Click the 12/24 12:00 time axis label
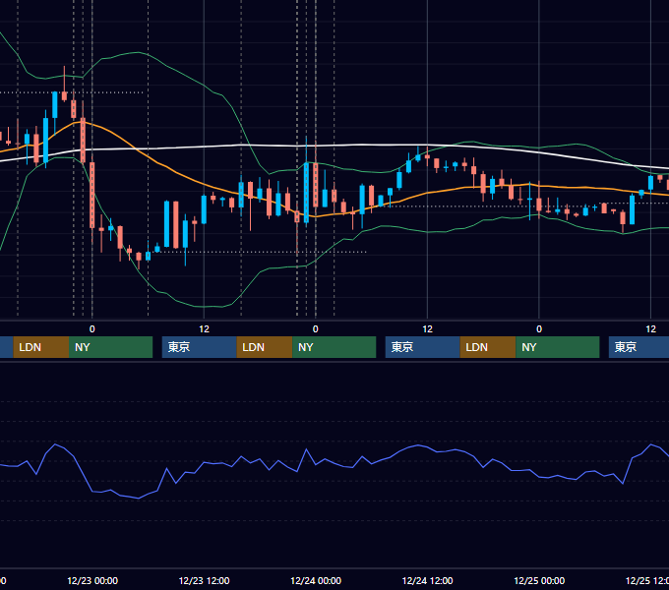669x590 pixels. [428, 580]
